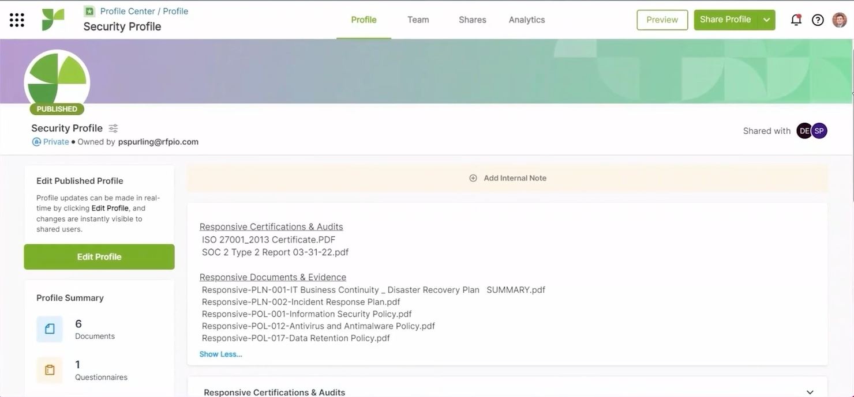Open the nine-dot app launcher grid
The height and width of the screenshot is (397, 854).
(x=17, y=20)
